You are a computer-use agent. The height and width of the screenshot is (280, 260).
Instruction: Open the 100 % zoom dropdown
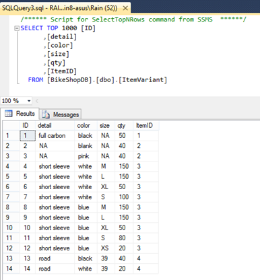coord(29,101)
